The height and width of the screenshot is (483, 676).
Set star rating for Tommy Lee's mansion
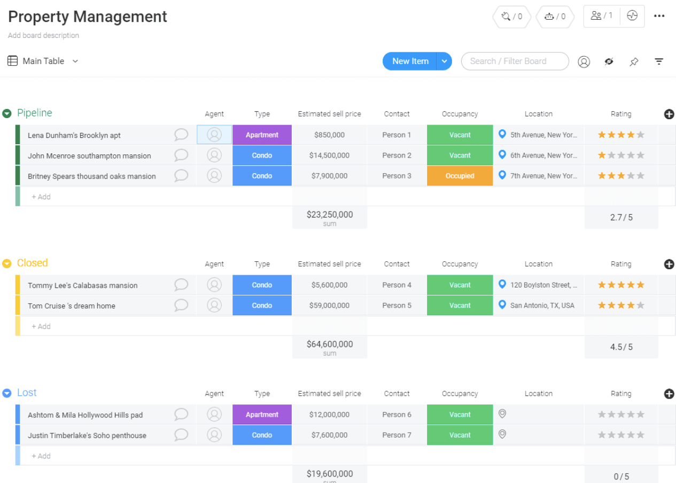tap(621, 285)
